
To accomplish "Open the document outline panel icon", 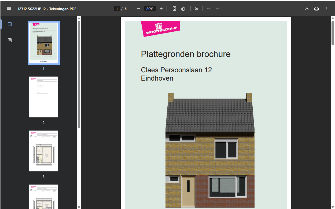I will (x=10, y=40).
